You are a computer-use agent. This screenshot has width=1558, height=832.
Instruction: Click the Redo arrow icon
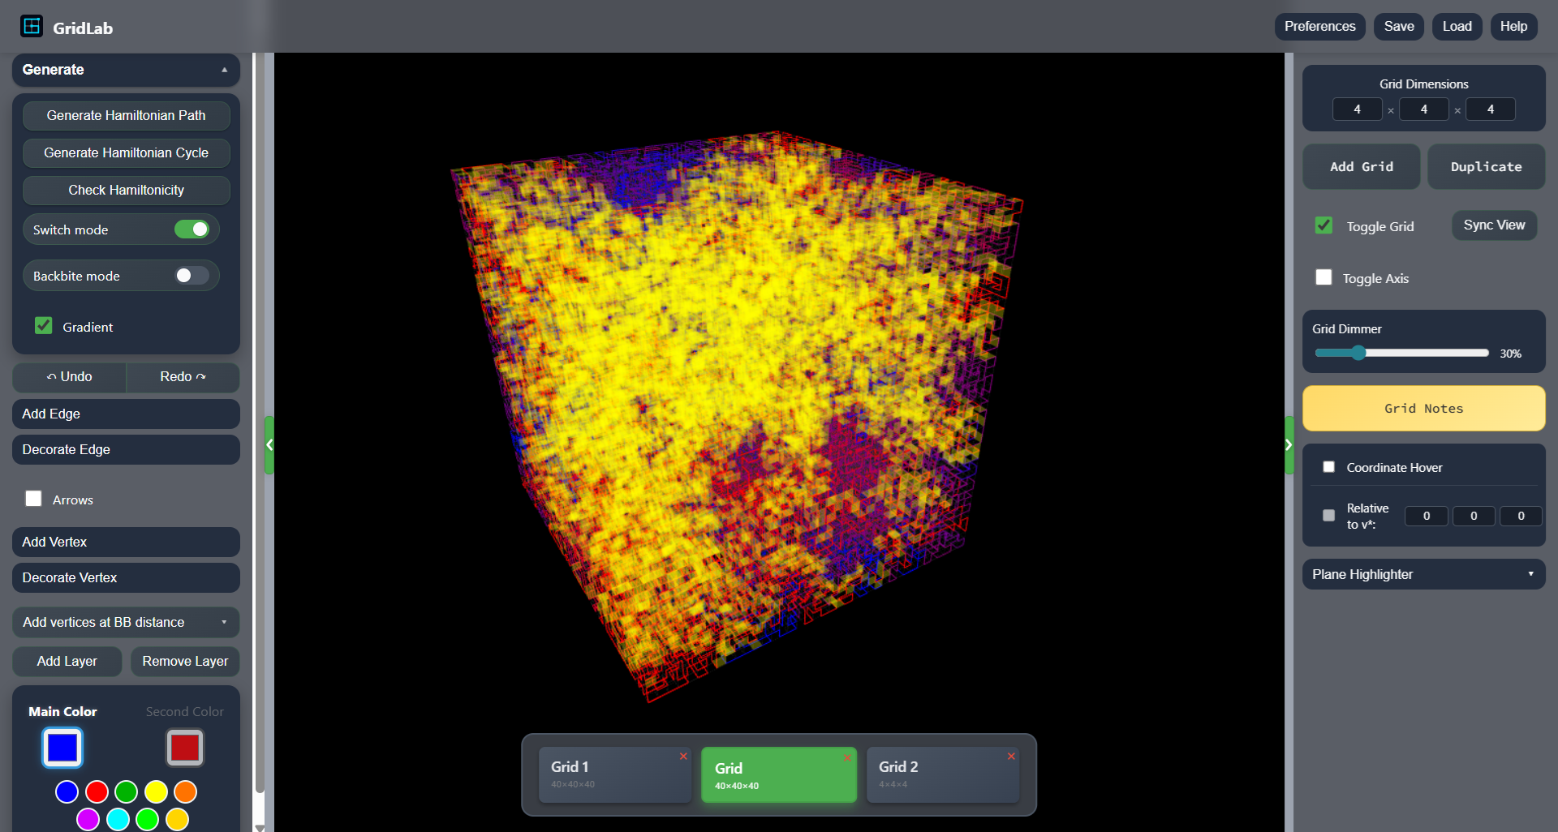click(200, 376)
